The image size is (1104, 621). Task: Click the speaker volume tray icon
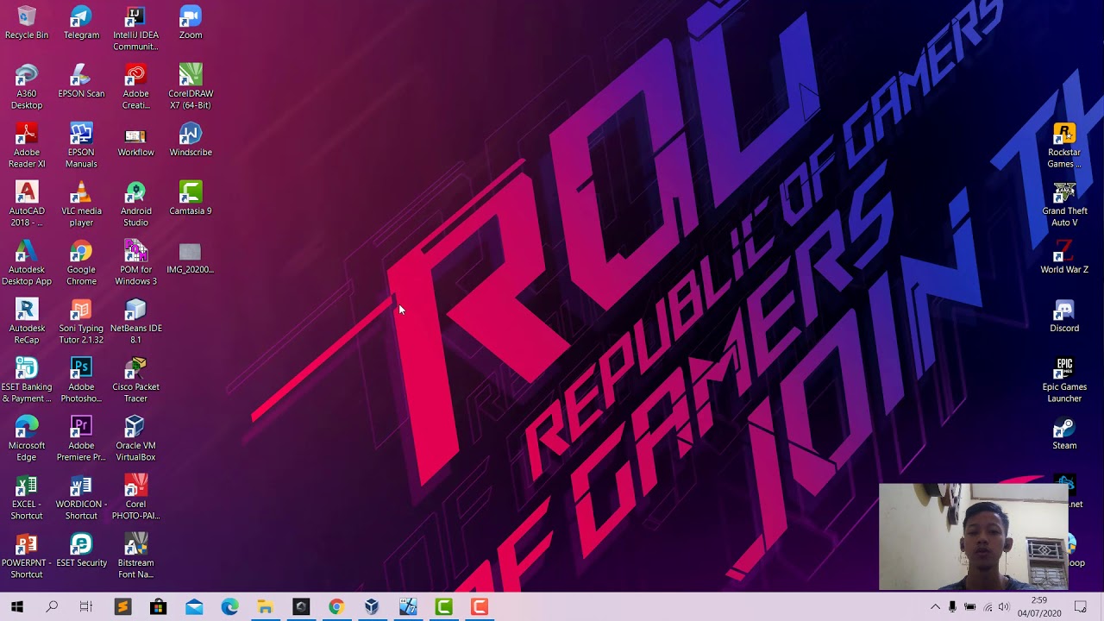[1004, 607]
